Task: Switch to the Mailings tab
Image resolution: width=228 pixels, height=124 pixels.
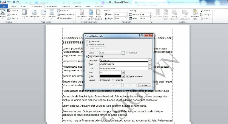Action: [66, 6]
